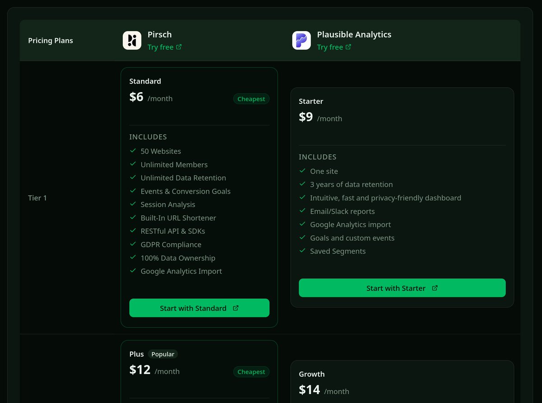The height and width of the screenshot is (403, 542).
Task: Click the Pricing Plans header label
Action: point(51,41)
